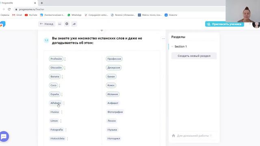Open the Gmail bookmark
Viewport: 260px width, 146px height.
tap(17, 15)
